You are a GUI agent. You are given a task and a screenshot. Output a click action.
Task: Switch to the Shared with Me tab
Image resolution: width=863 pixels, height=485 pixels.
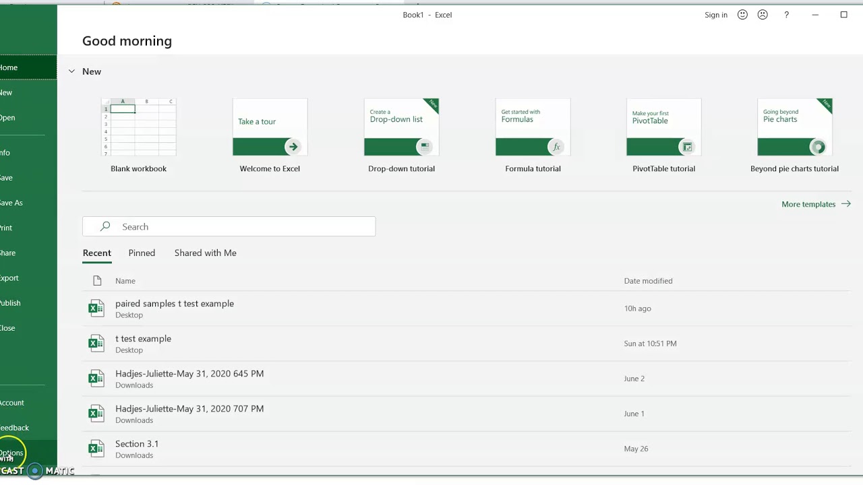[x=206, y=253]
